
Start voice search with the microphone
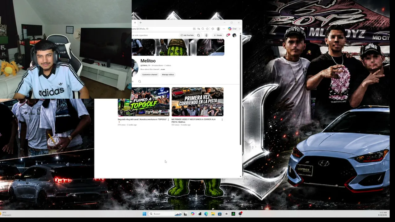coord(206,35)
